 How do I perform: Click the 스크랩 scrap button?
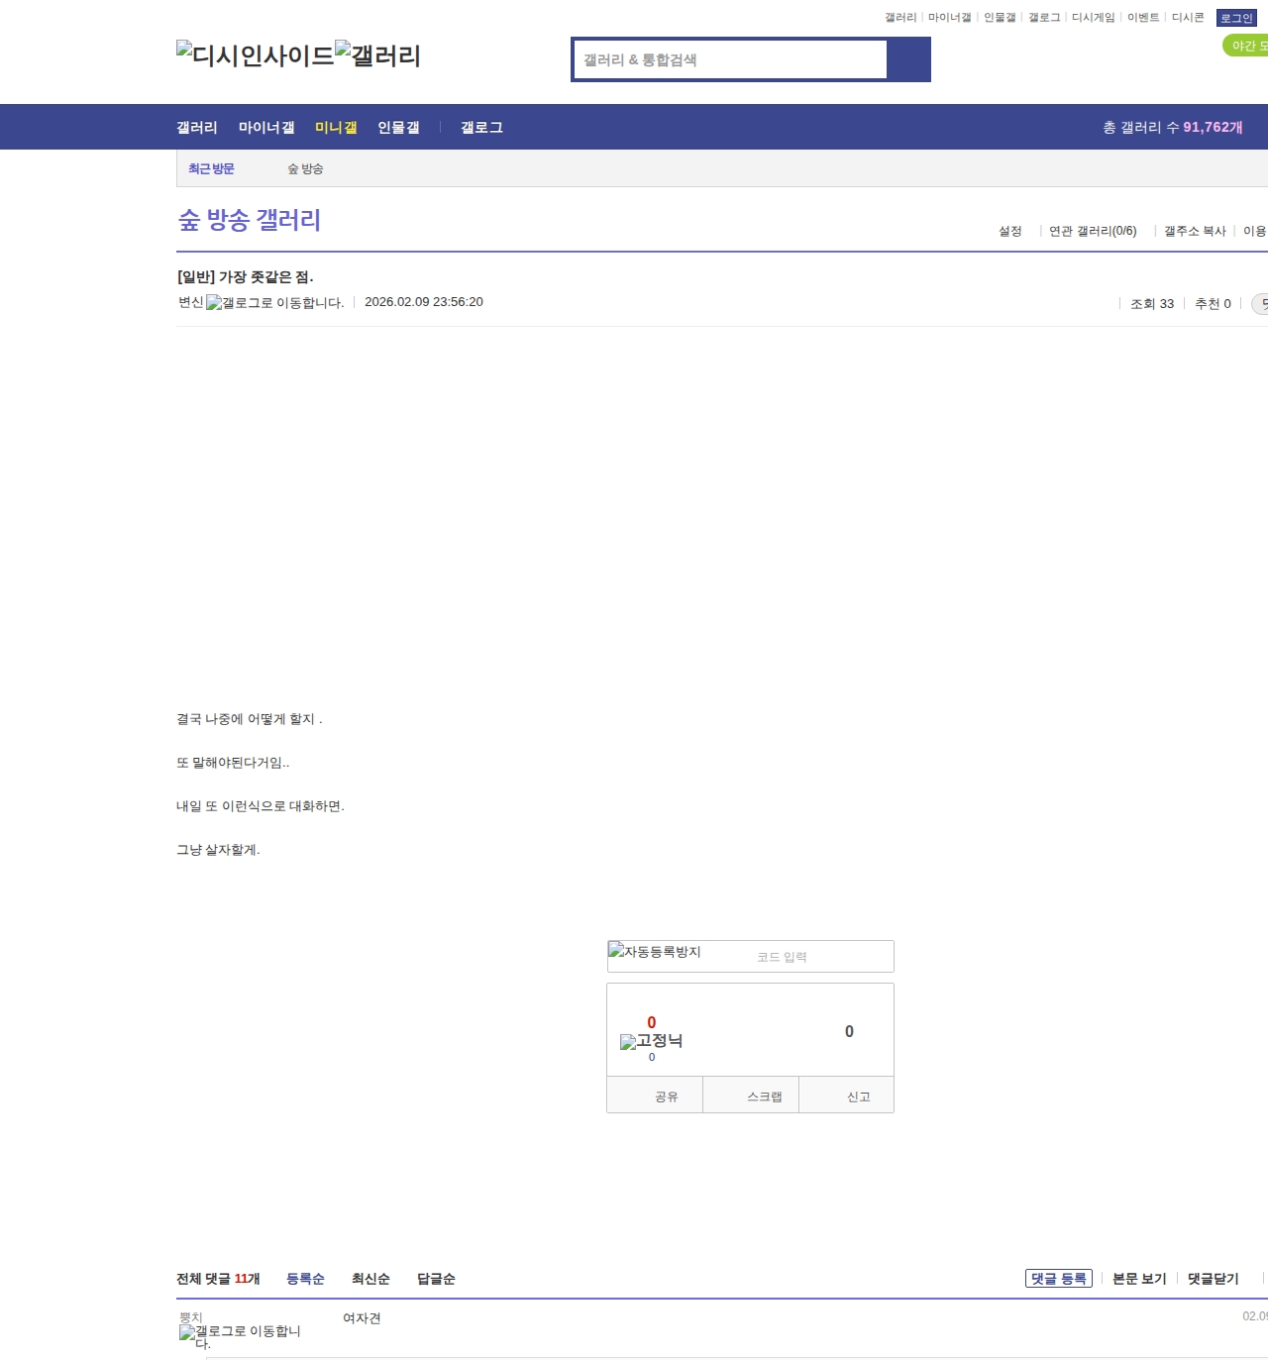(x=764, y=1097)
